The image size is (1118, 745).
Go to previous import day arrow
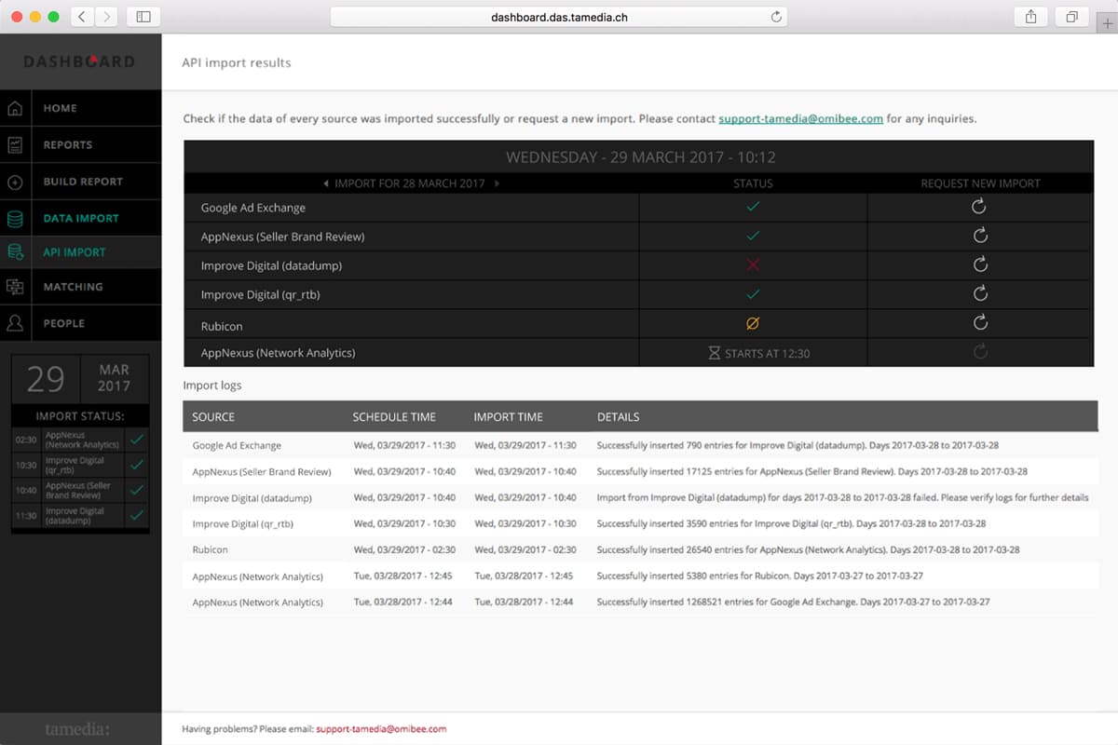(x=325, y=183)
